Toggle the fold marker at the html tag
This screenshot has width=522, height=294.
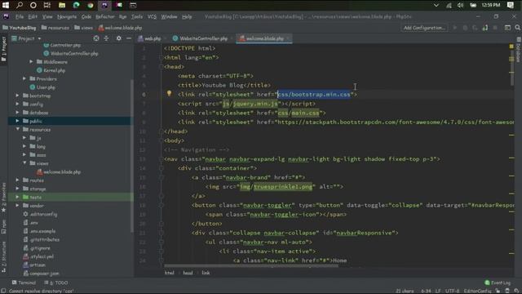[161, 57]
